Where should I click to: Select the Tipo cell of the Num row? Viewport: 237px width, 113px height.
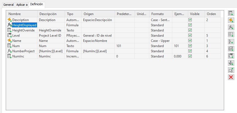[x=73, y=46]
